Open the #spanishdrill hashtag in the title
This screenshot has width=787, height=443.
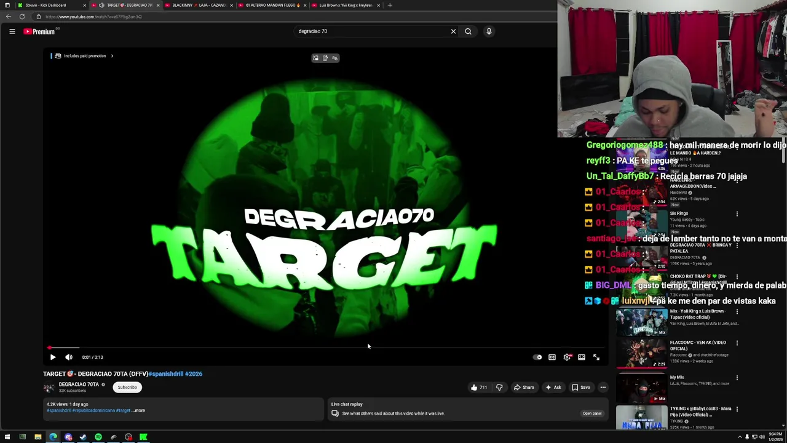point(166,373)
